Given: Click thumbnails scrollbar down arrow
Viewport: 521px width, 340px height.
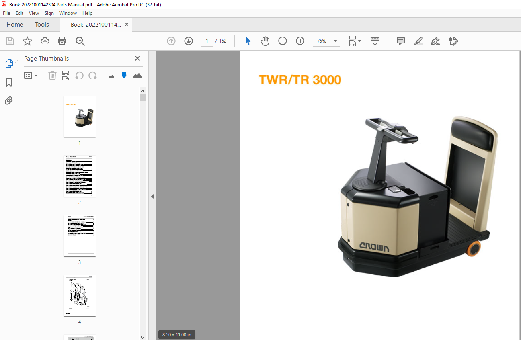Looking at the screenshot, I should pos(143,337).
